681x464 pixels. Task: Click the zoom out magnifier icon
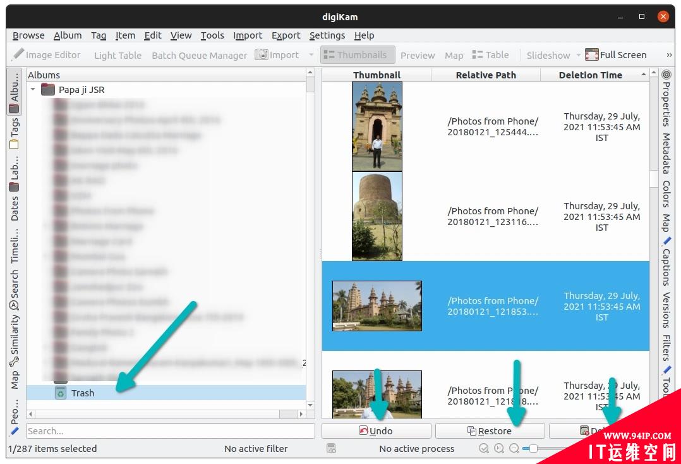[514, 448]
